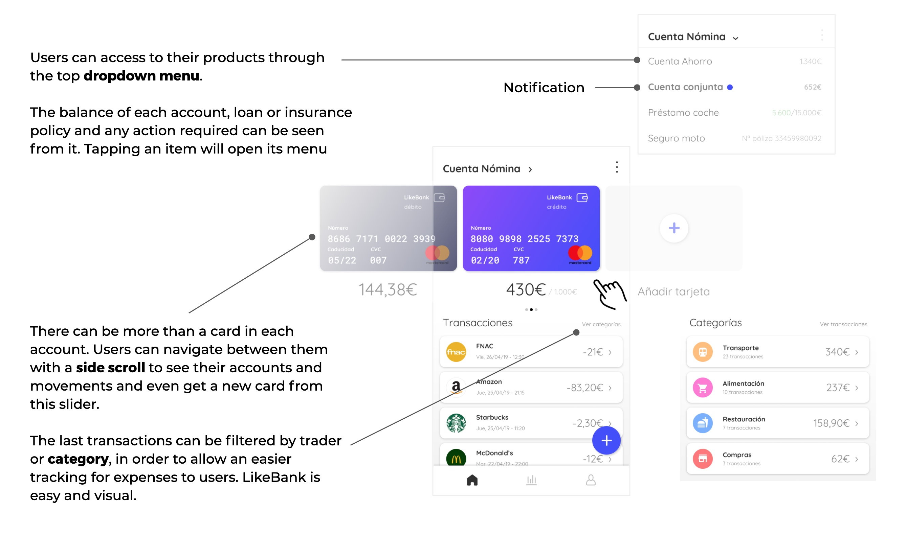Click the Ver categorías link

coord(601,324)
